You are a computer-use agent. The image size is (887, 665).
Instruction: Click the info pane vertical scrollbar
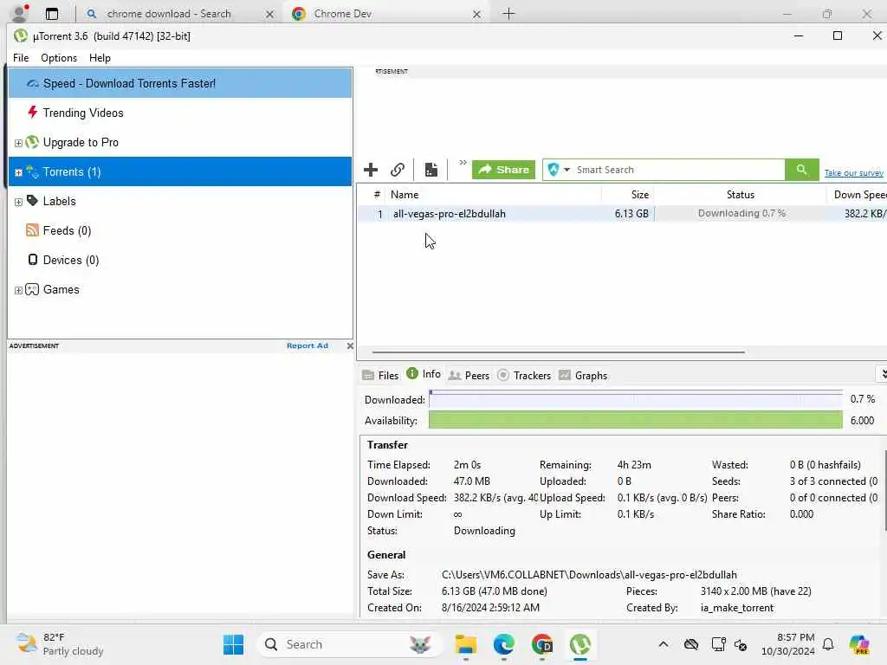point(884,490)
